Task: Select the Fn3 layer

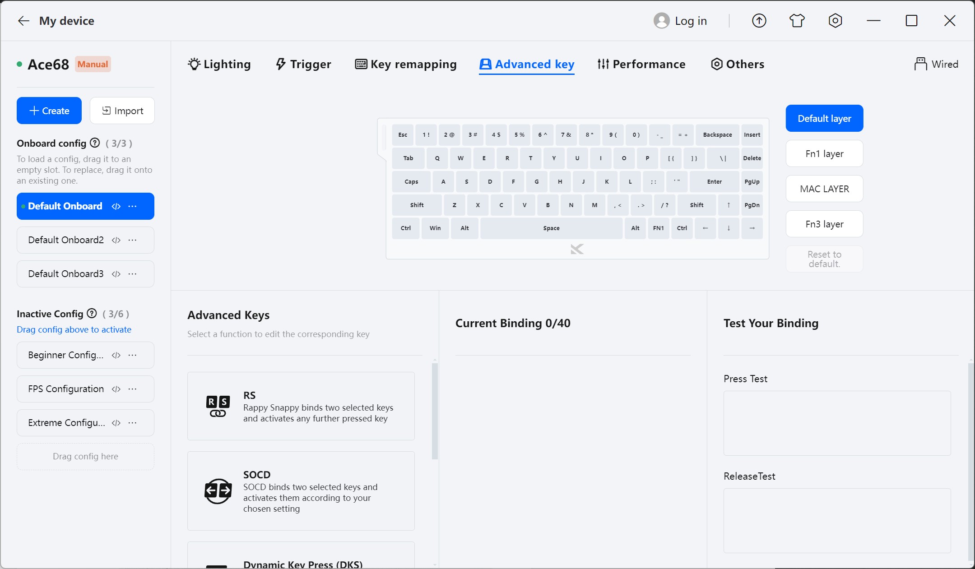Action: pyautogui.click(x=824, y=224)
